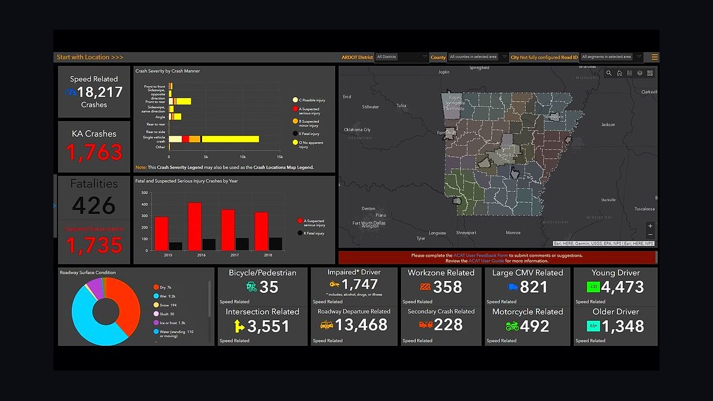Image resolution: width=713 pixels, height=401 pixels.
Task: Click the Large CMV 821 value
Action: pyautogui.click(x=534, y=287)
